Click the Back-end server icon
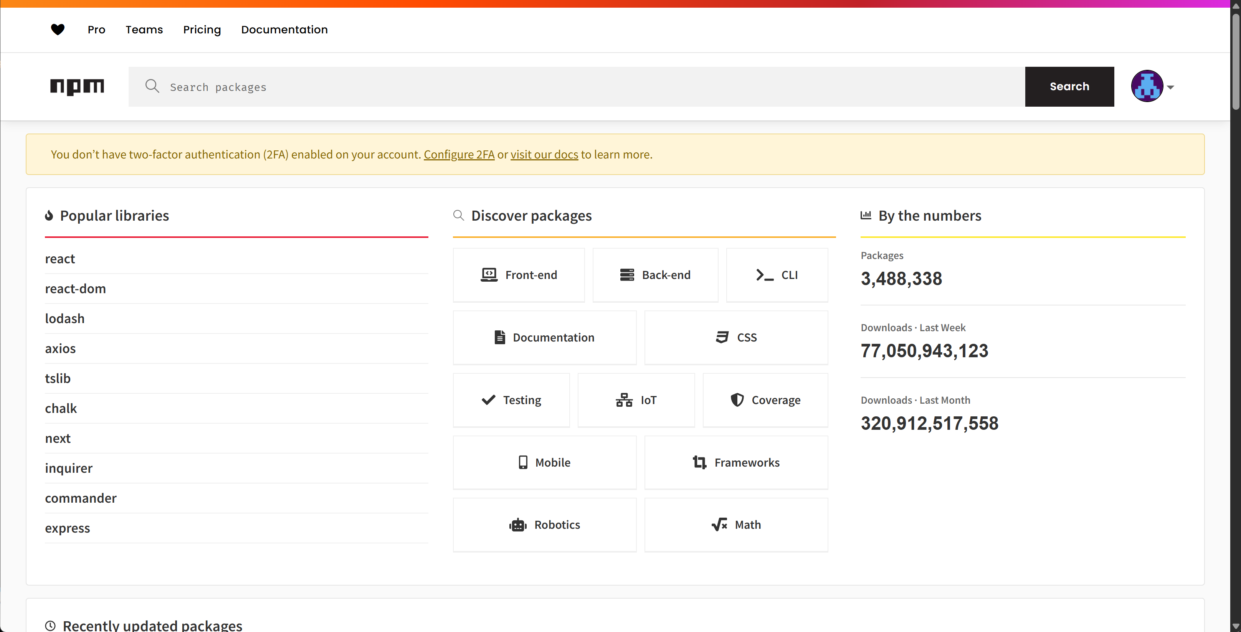This screenshot has width=1241, height=632. [x=627, y=275]
